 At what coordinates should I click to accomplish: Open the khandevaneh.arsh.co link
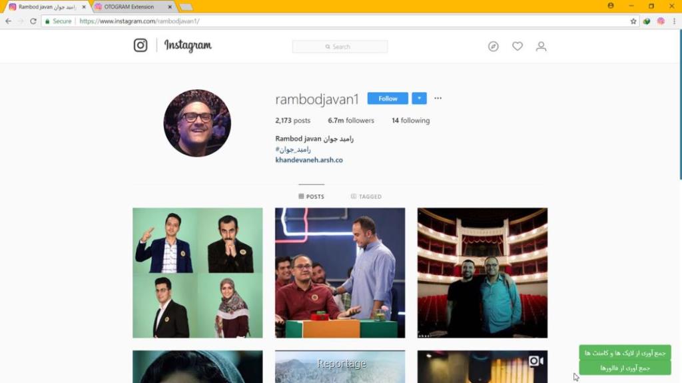[309, 160]
